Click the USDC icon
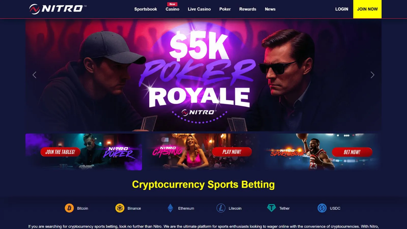The width and height of the screenshot is (407, 229). pos(322,208)
